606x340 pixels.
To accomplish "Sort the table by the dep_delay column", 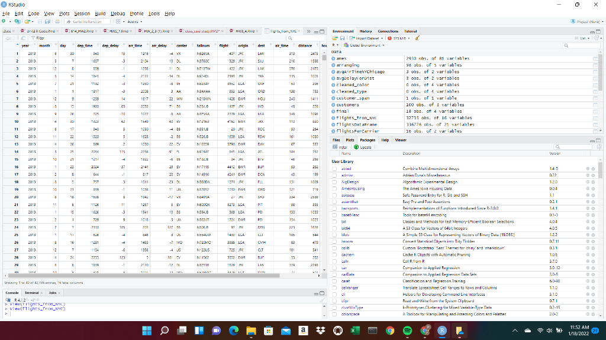I will click(111, 45).
